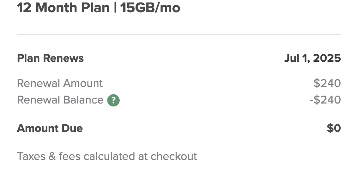Select the "12 Month Plan" heading text
The width and height of the screenshot is (354, 179).
(x=63, y=8)
